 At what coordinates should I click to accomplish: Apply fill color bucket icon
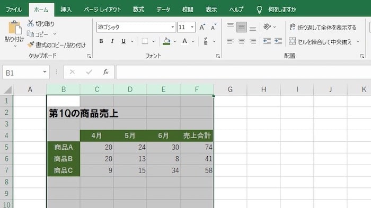point(166,41)
